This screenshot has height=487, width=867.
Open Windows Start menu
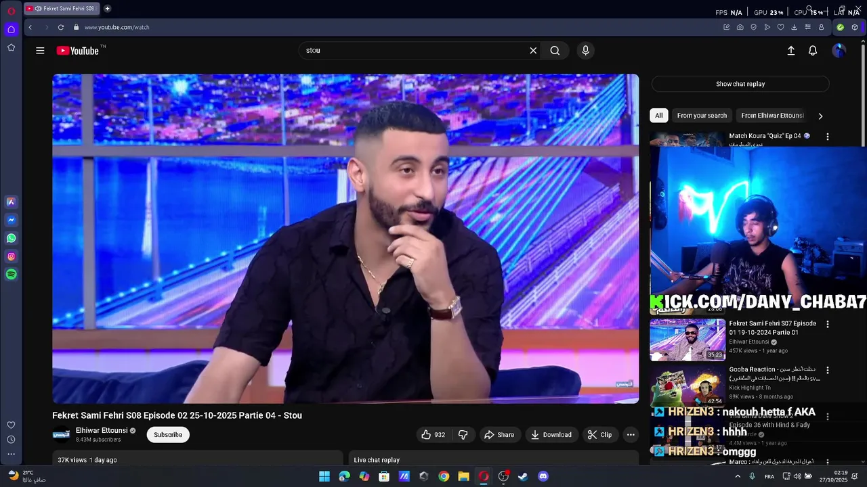(x=324, y=476)
